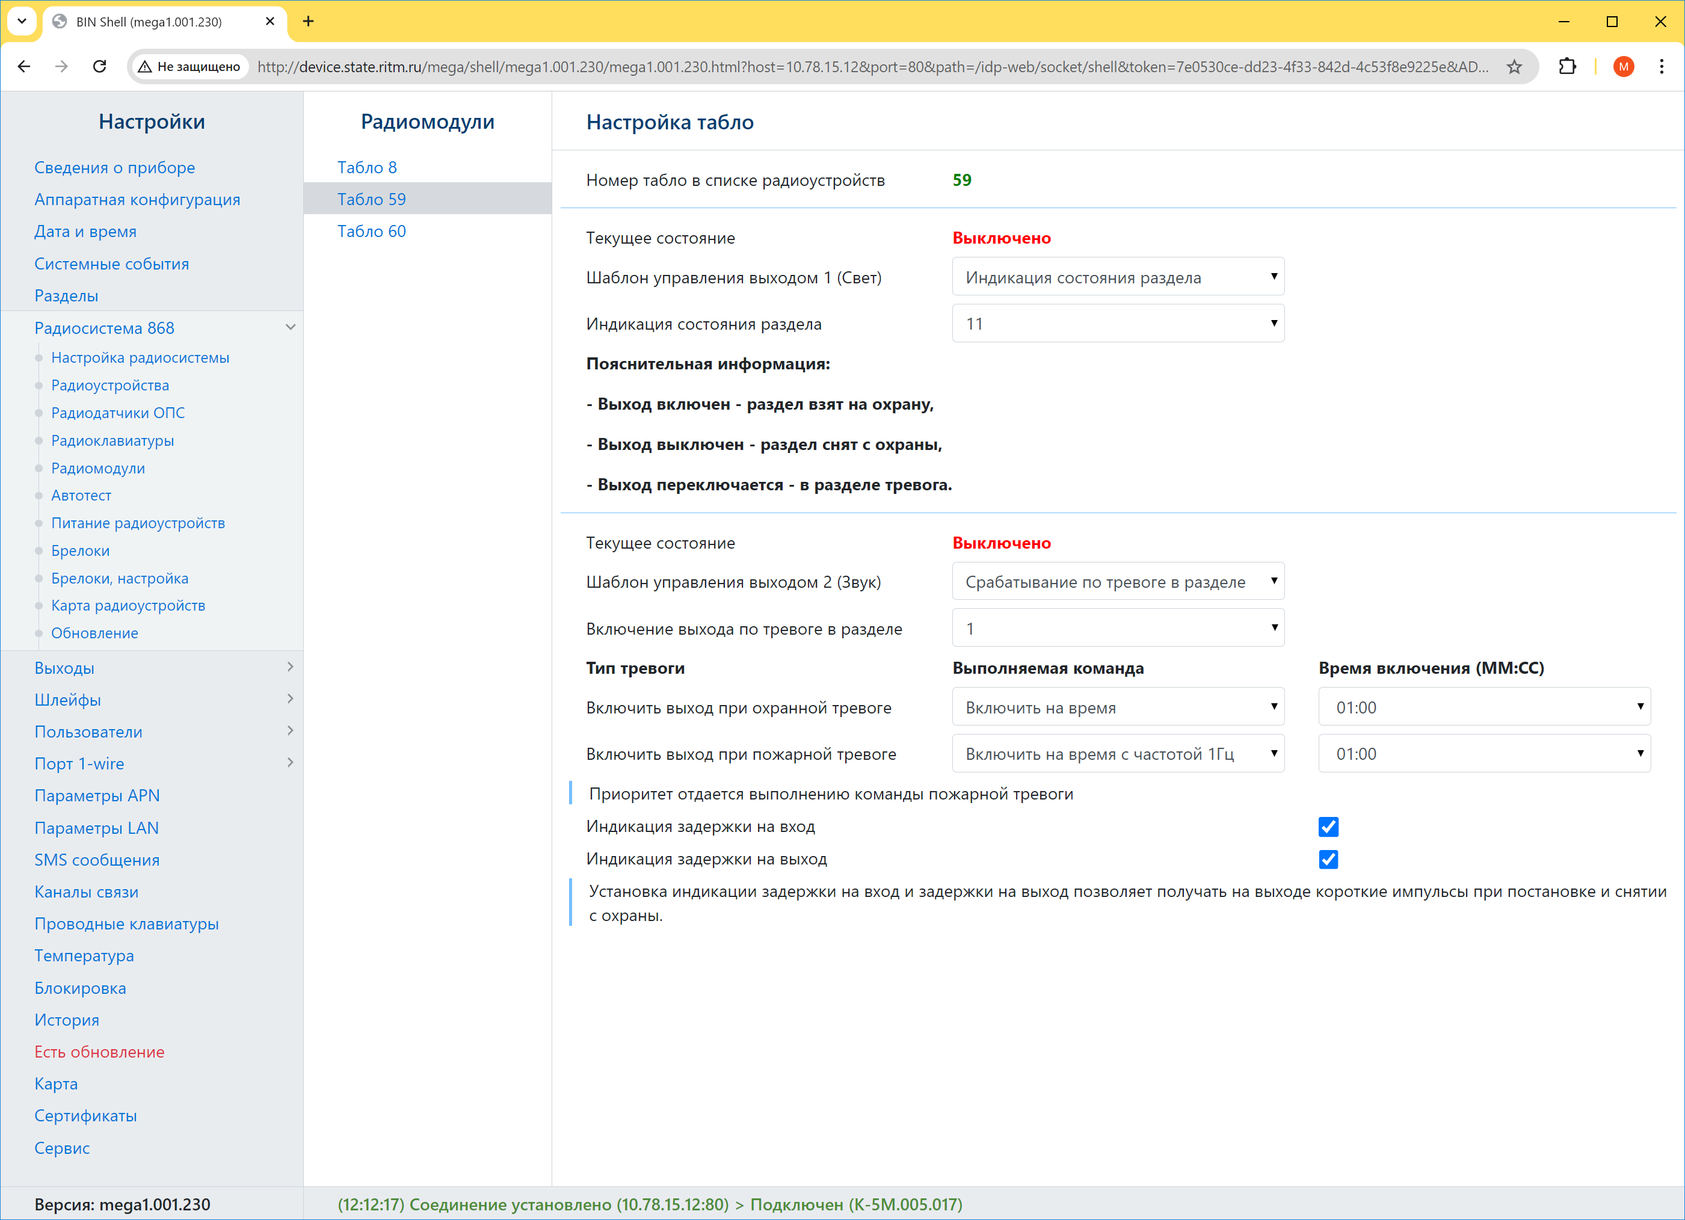Open 'Обновление' sub-item

tap(94, 633)
